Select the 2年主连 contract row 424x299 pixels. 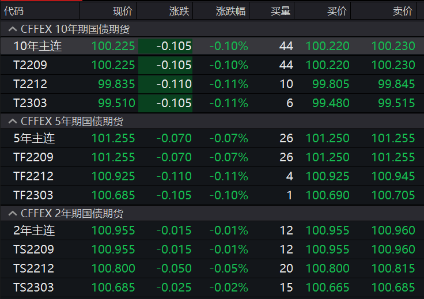point(34,230)
